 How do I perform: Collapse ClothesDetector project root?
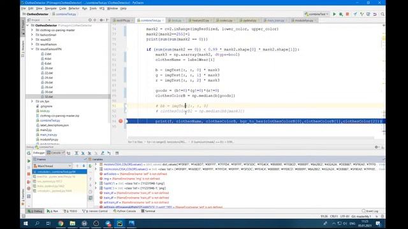pyautogui.click(x=28, y=25)
